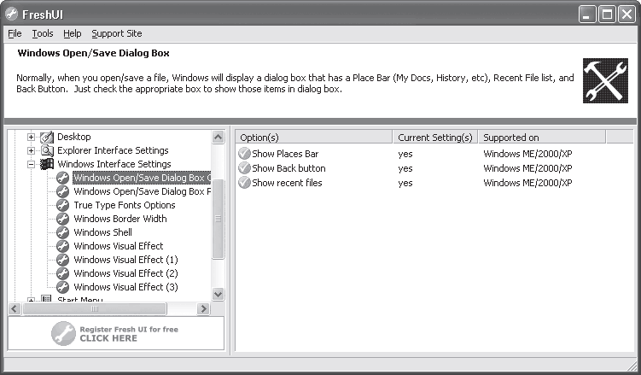Click the Explorer Interface Settings magnifier icon
This screenshot has height=375, width=641.
point(47,150)
